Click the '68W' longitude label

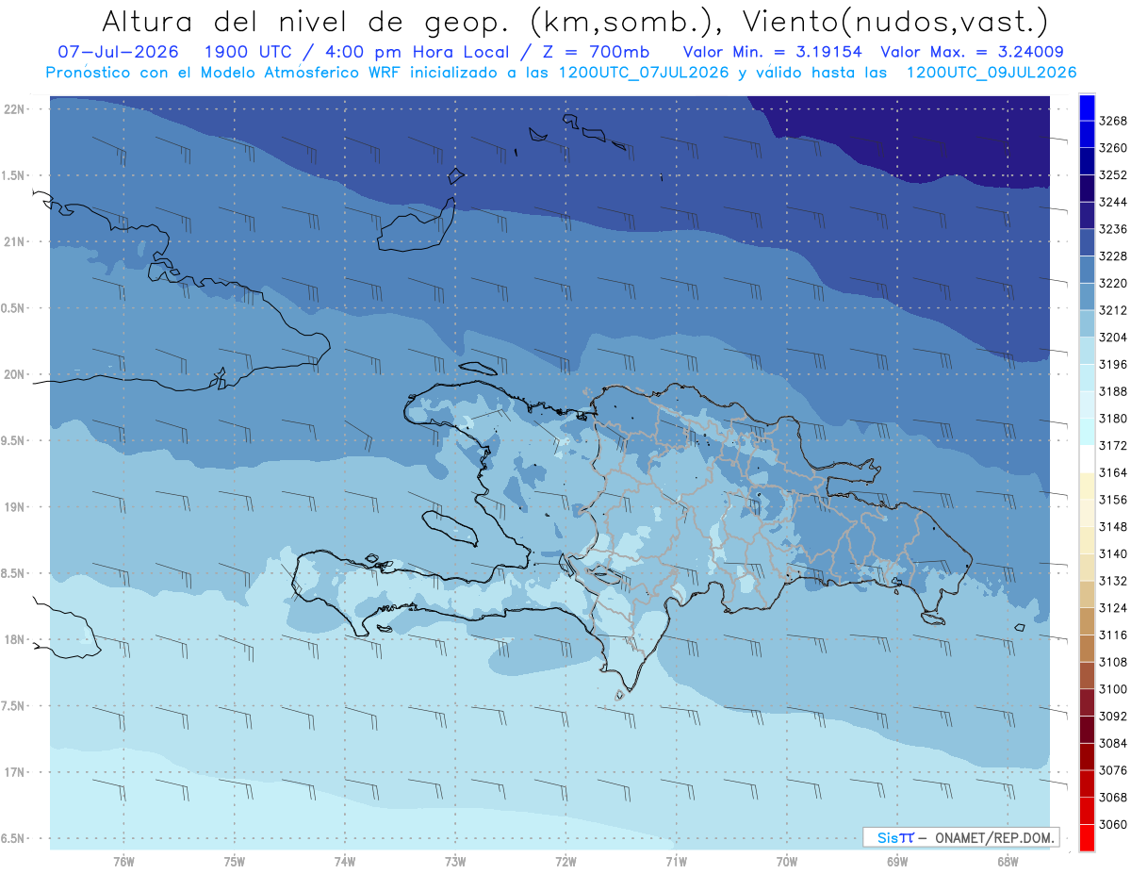click(1008, 862)
